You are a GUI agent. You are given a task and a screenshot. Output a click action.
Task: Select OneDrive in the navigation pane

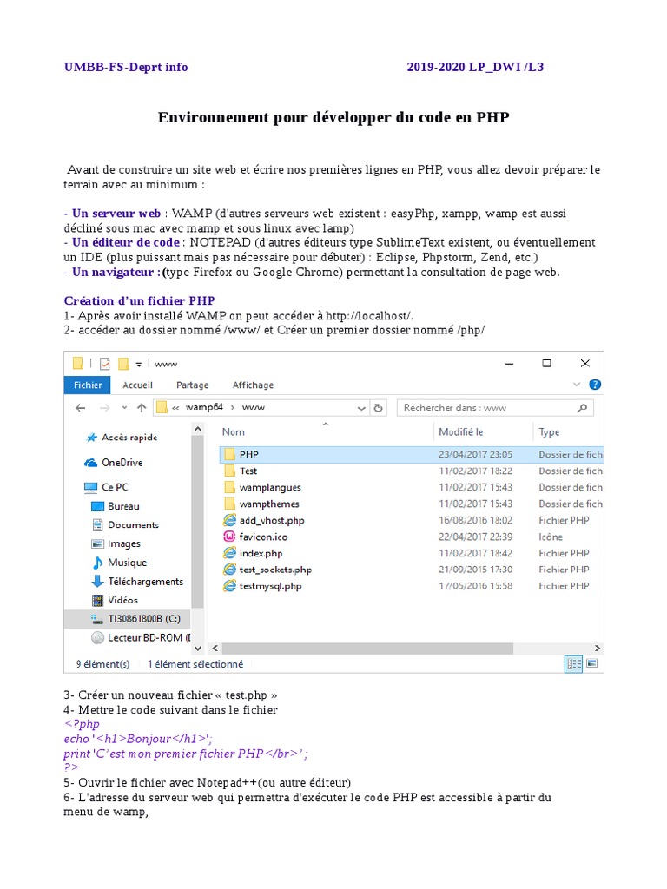122,463
